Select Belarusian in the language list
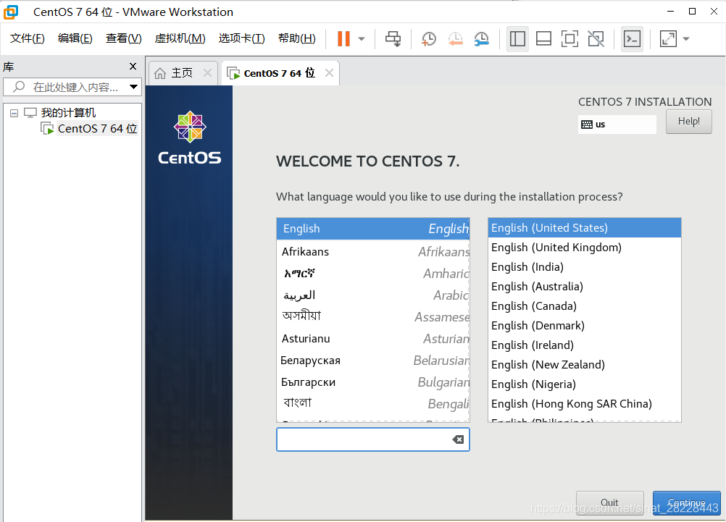Image resolution: width=726 pixels, height=522 pixels. tap(372, 361)
